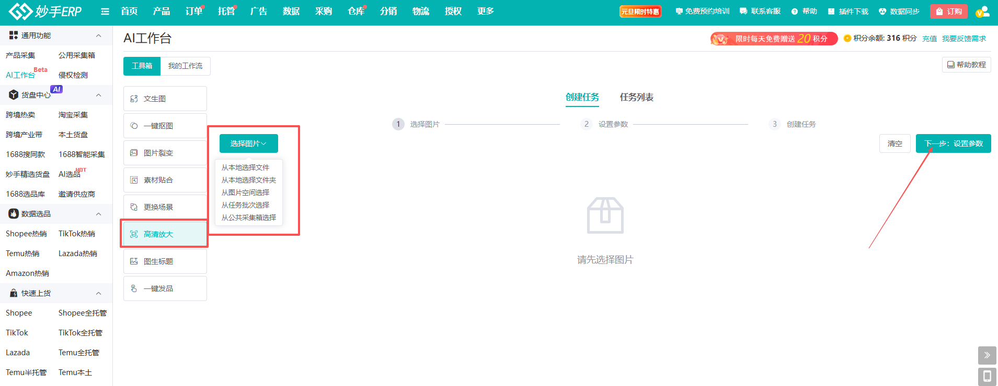Click the mobile phone icon at bottom right

pos(986,376)
